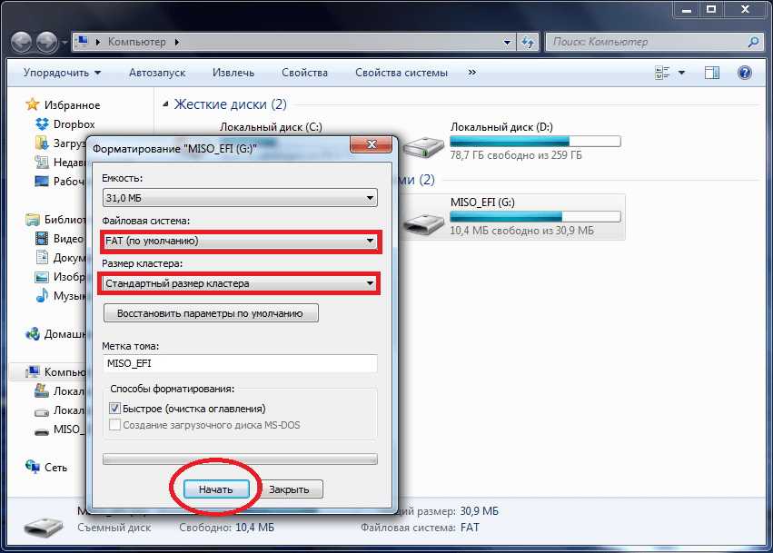Open the Емкость dropdown

tap(240, 198)
